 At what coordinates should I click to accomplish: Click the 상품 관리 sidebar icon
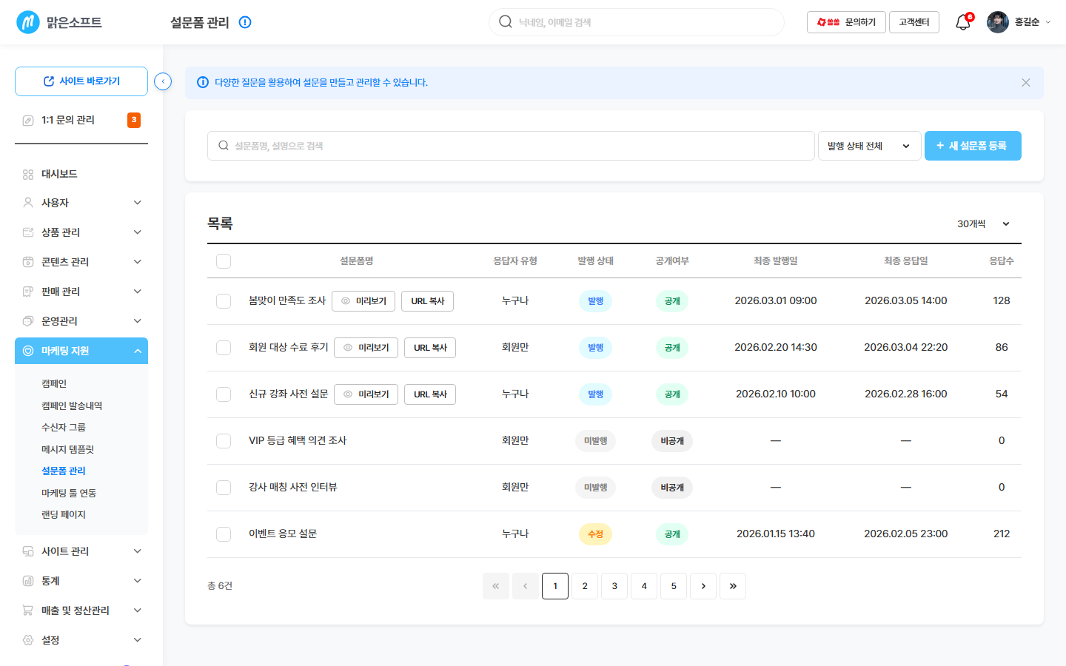[28, 232]
